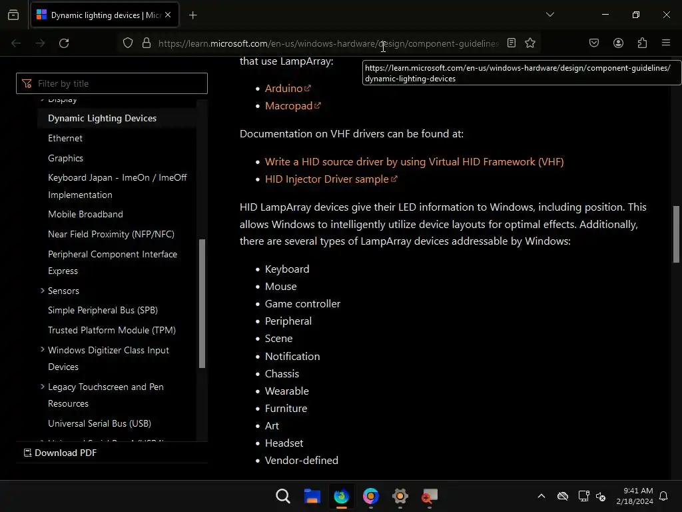
Task: Select Dynamic Lighting Devices in sidebar
Action: (x=102, y=119)
